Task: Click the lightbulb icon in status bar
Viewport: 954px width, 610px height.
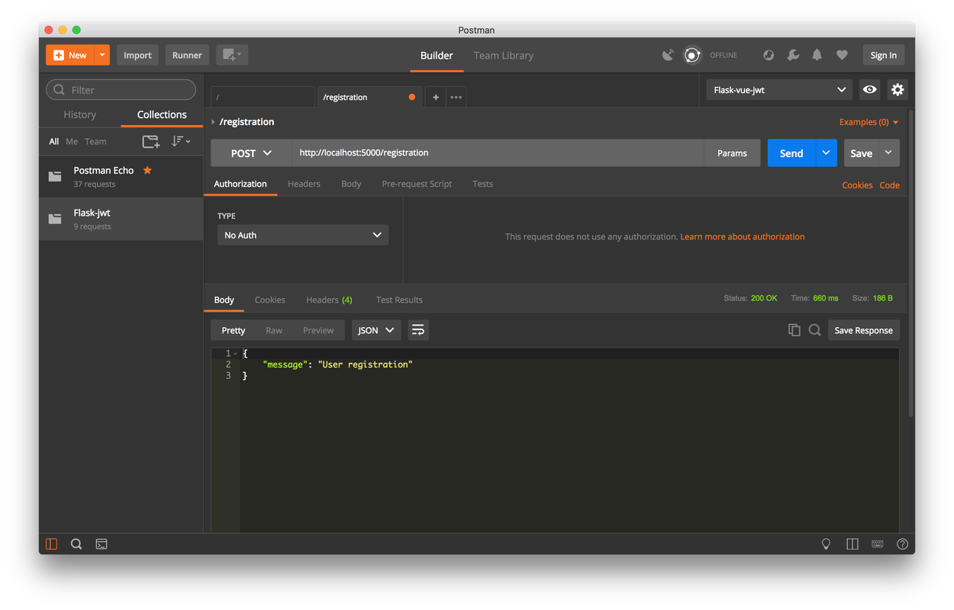Action: coord(826,544)
